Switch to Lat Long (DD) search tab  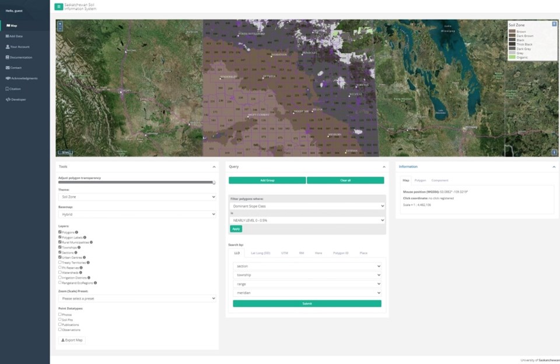(261, 253)
